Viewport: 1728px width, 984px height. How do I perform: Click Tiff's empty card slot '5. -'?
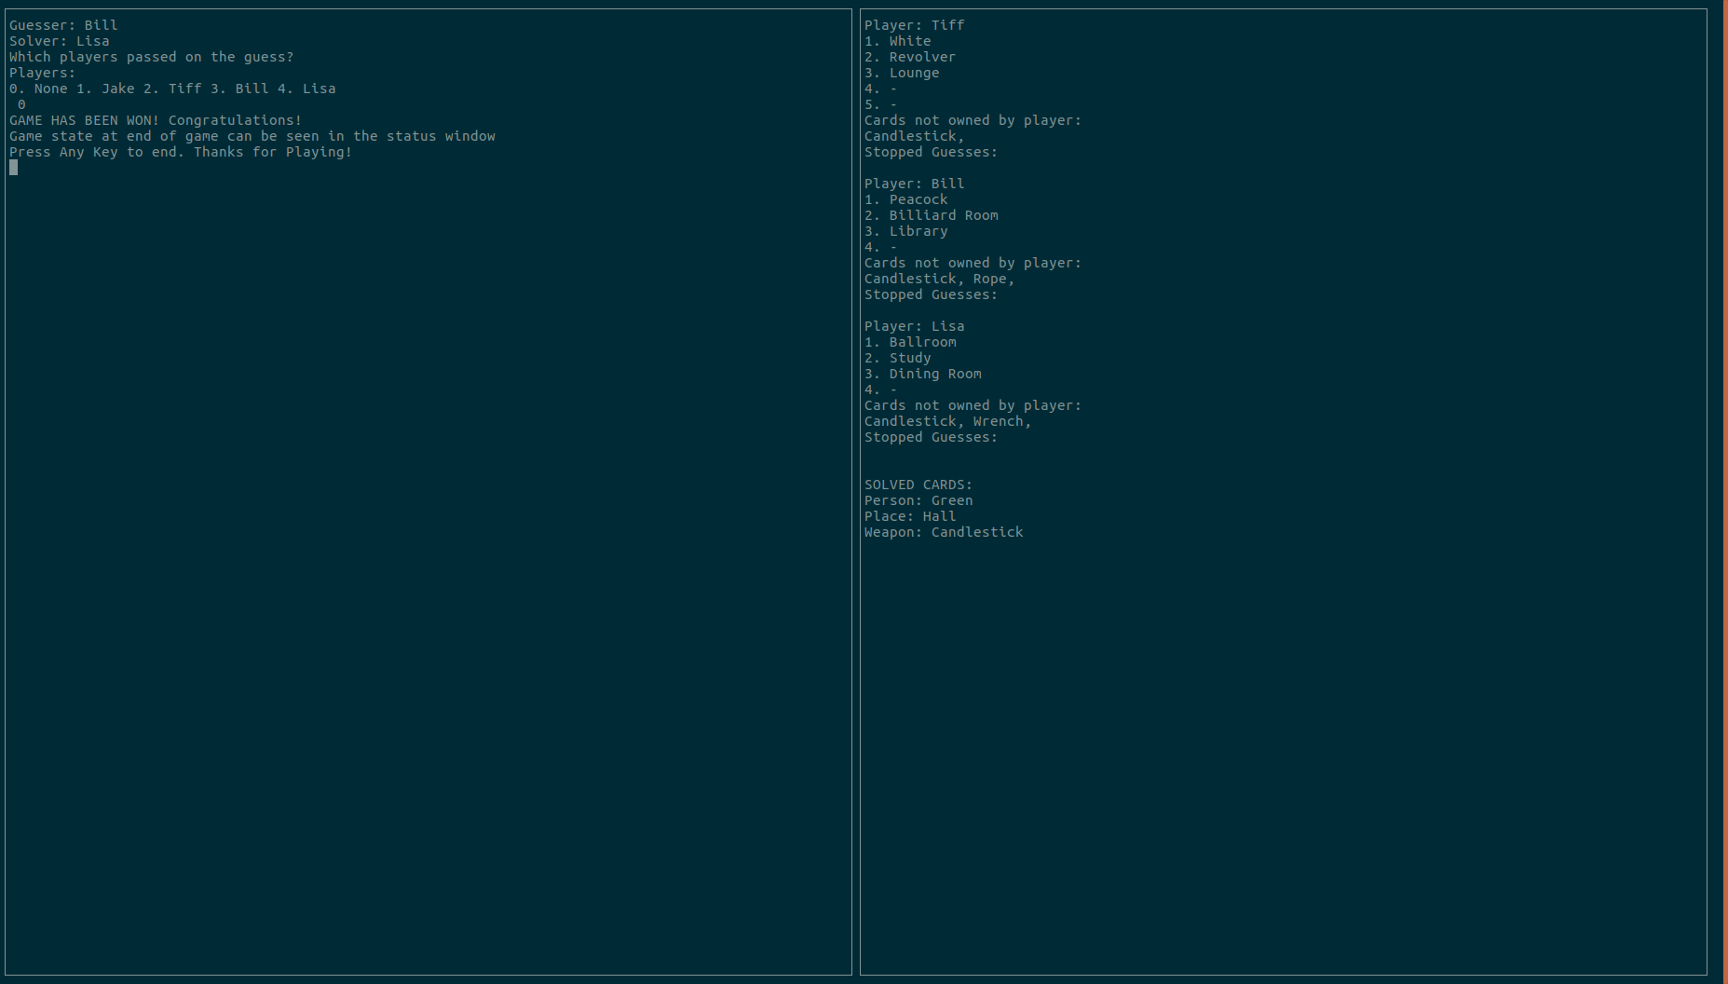881,104
